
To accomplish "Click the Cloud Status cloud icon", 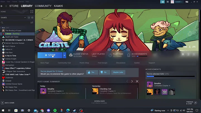I will pos(71,55).
